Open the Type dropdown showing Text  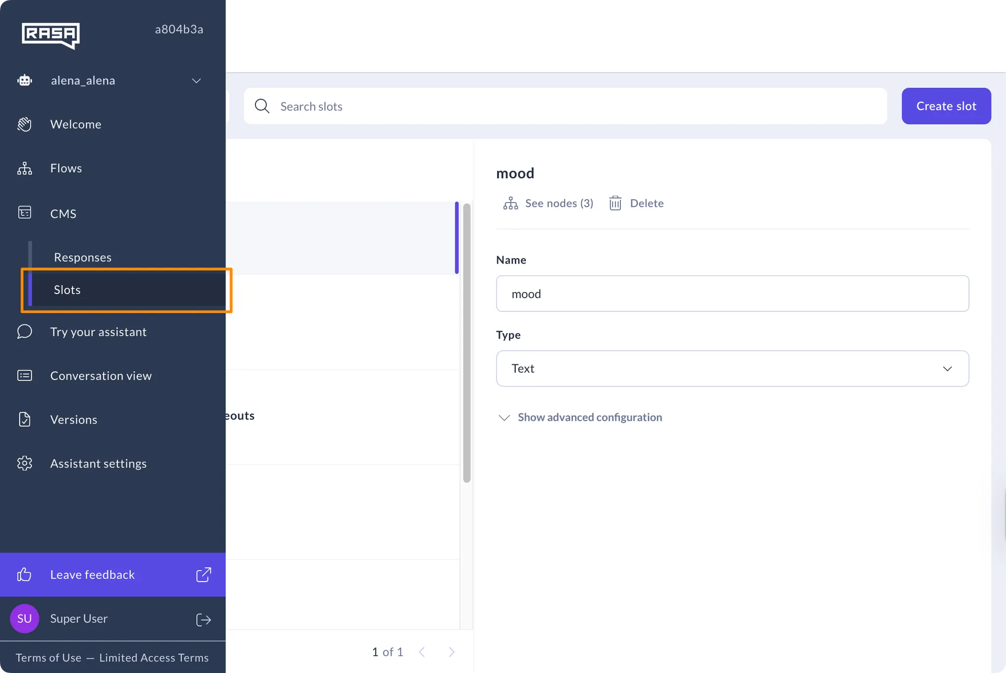point(732,369)
